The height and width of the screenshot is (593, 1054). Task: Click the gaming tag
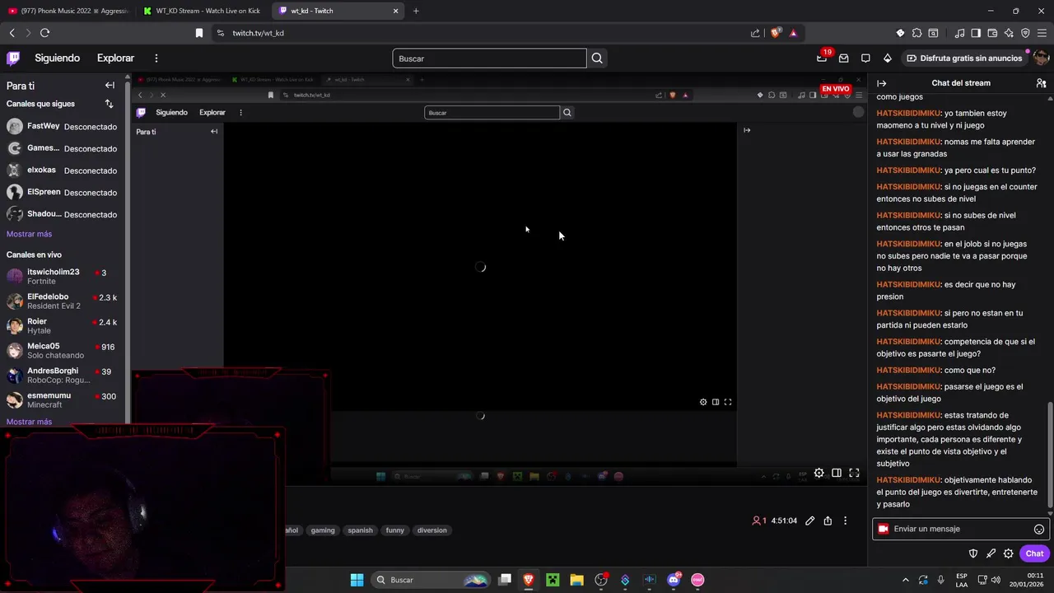coord(323,530)
